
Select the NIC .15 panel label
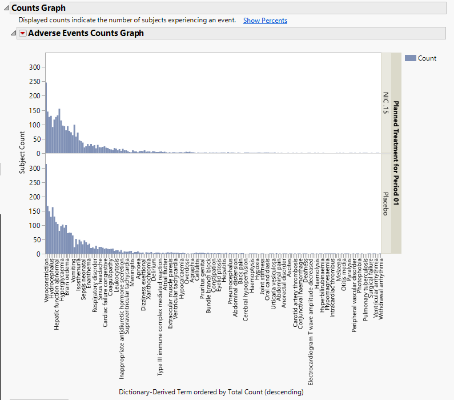tap(385, 103)
